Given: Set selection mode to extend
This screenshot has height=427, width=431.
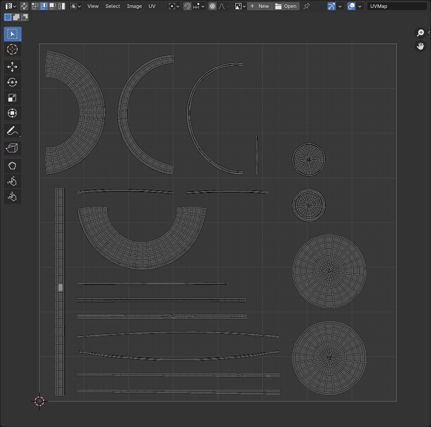Looking at the screenshot, I should pyautogui.click(x=16, y=17).
